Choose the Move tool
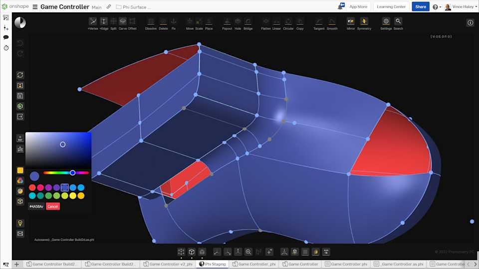The height and width of the screenshot is (269, 479). (x=190, y=23)
